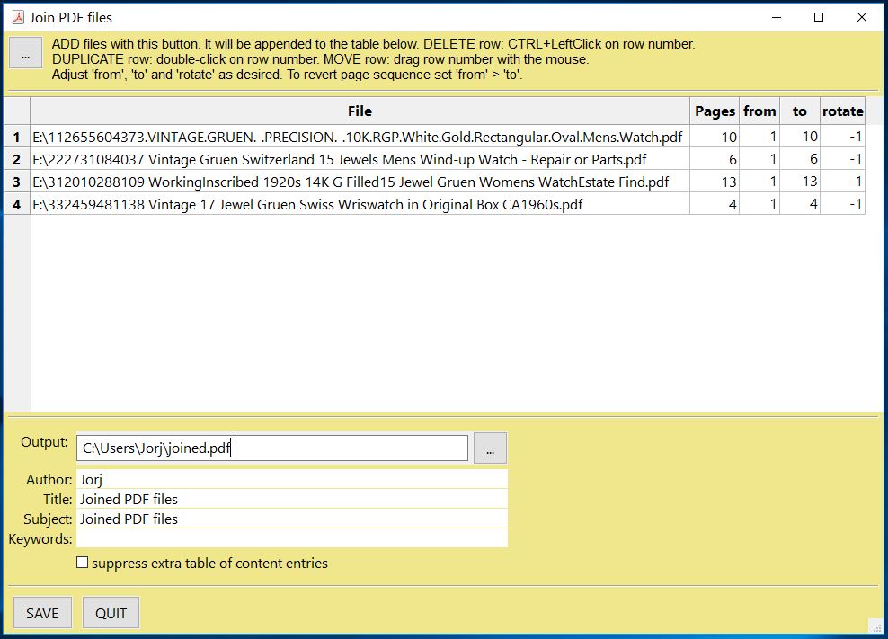Select row number 1 header
The width and height of the screenshot is (888, 639).
(16, 138)
